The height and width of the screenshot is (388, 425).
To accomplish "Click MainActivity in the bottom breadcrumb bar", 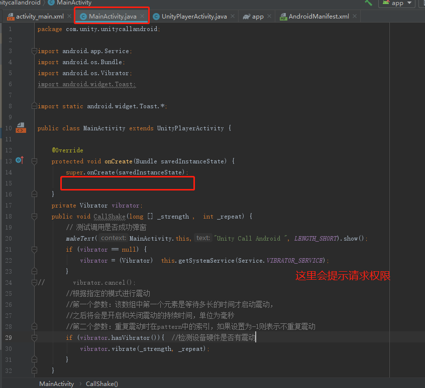I will (56, 383).
